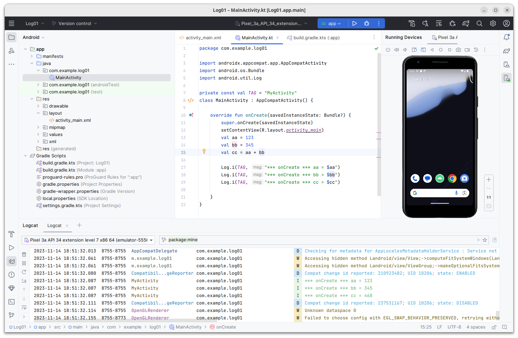Pause Logcat output
Screen dimensions: 518x338
[x=24, y=263]
